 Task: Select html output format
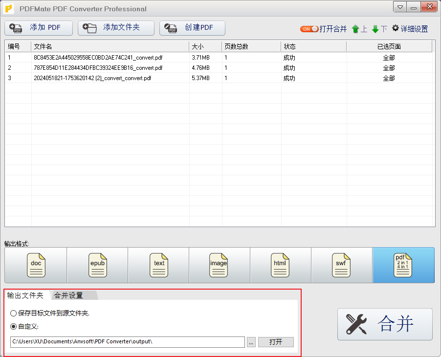point(281,265)
